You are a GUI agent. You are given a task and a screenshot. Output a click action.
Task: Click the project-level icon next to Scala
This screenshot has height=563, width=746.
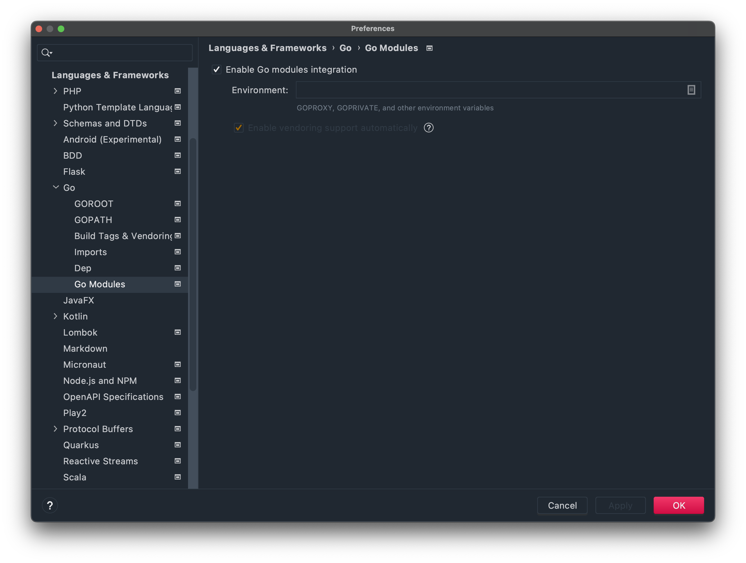pyautogui.click(x=177, y=477)
